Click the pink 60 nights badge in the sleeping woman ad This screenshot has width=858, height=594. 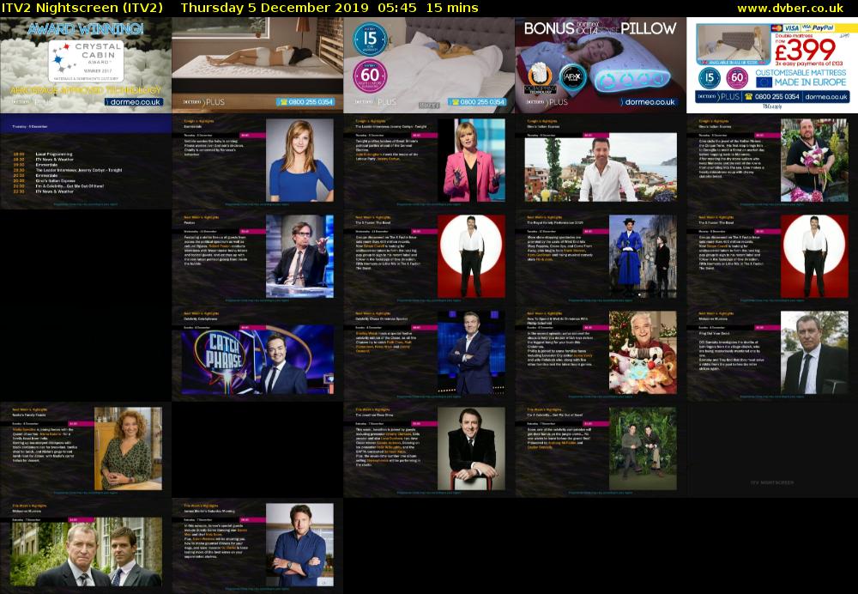370,76
